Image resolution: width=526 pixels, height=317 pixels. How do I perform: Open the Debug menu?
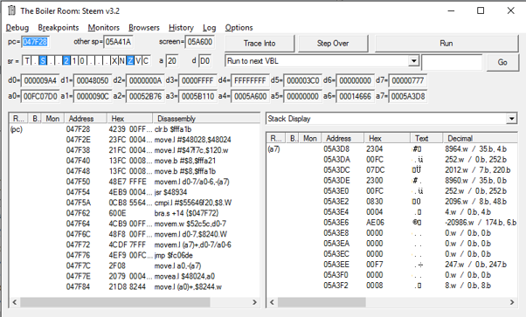[x=17, y=27]
